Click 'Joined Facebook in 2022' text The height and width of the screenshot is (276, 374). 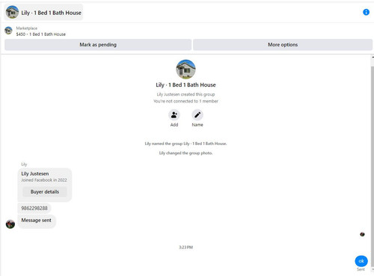point(44,180)
